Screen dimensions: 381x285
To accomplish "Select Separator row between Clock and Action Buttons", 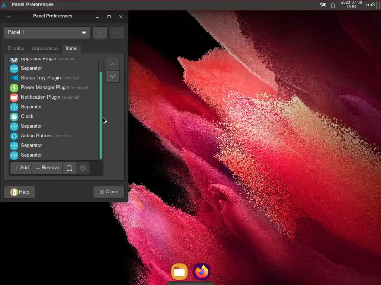I will point(54,126).
